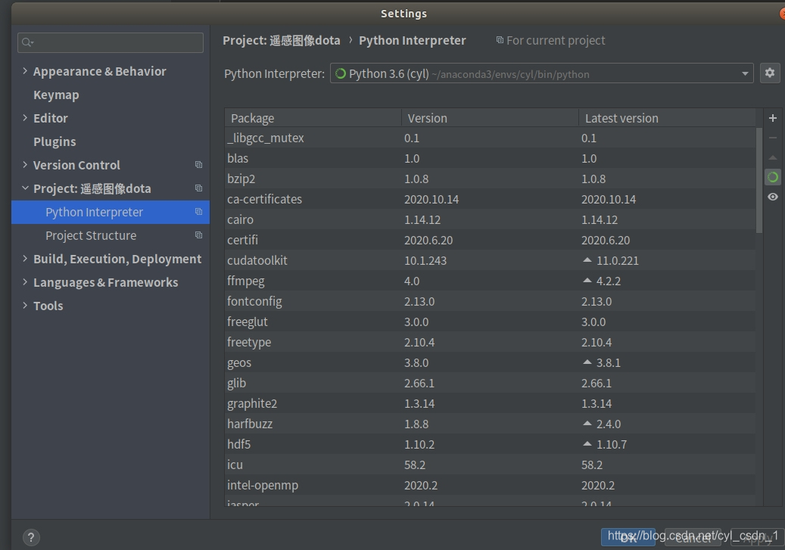Screen dimensions: 785x550
Task: Sort by Package column header
Action: click(313, 118)
